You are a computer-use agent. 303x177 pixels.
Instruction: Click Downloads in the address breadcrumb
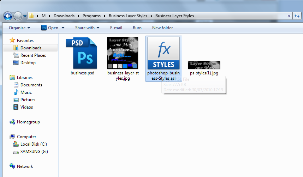pyautogui.click(x=64, y=16)
